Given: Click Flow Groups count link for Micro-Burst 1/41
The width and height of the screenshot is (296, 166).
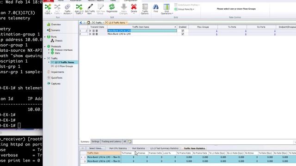Looking at the screenshot, I should click(x=216, y=31).
